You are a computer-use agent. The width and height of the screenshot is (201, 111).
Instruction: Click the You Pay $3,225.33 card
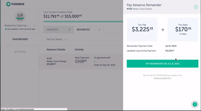click(142, 30)
